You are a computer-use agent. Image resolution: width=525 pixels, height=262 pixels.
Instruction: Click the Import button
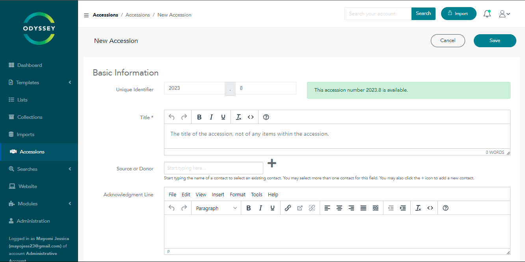(x=459, y=13)
